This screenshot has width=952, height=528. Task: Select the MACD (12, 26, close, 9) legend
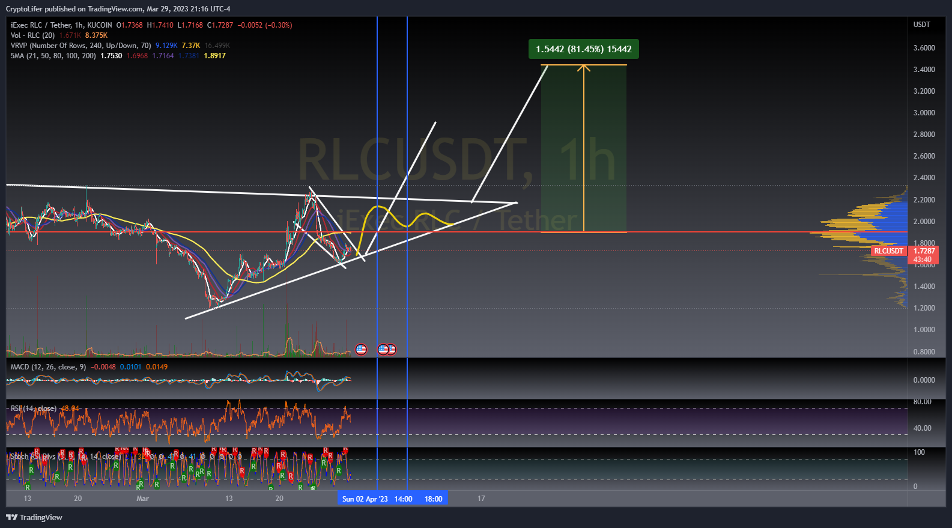point(48,367)
